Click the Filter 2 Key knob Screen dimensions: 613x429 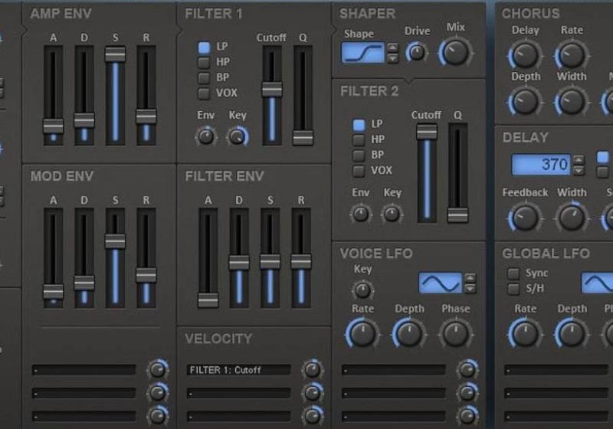(392, 214)
